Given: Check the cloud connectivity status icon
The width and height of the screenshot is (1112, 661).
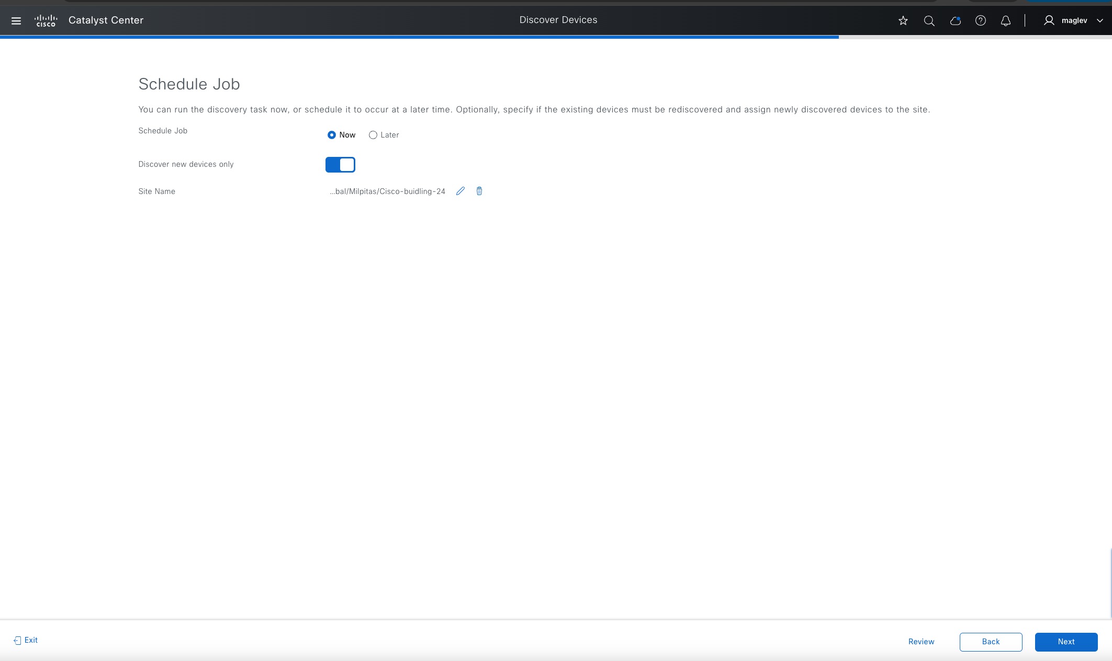Looking at the screenshot, I should [955, 21].
